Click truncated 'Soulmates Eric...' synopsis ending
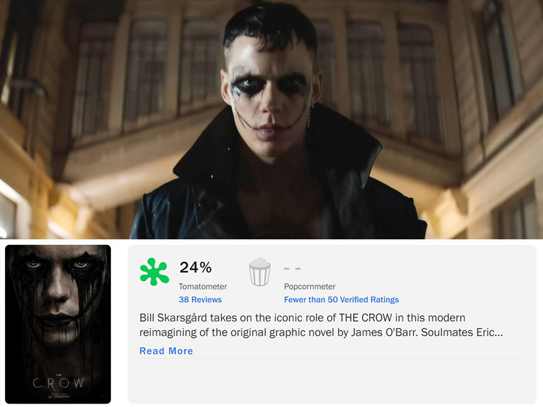The width and height of the screenshot is (543, 407). tap(462, 332)
